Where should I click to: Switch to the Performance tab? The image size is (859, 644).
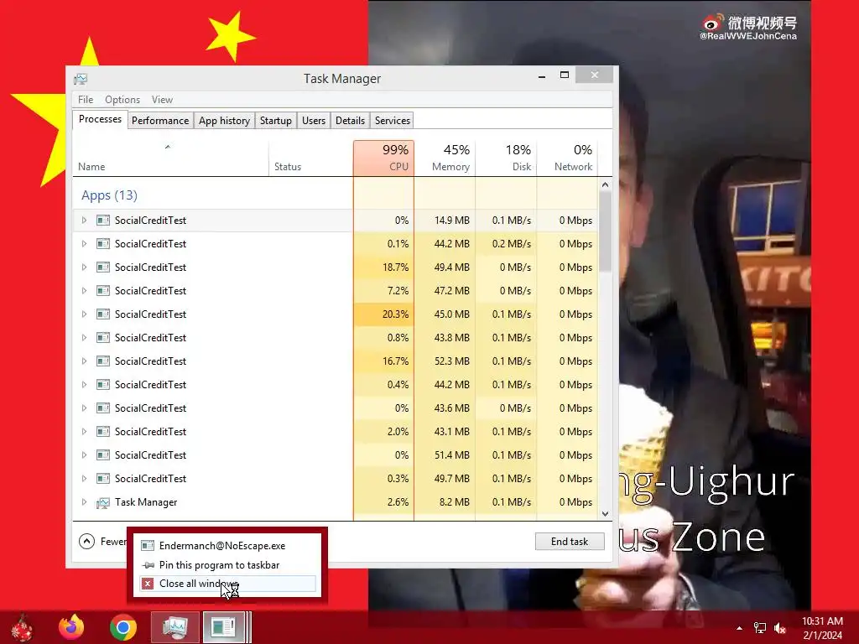tap(160, 121)
